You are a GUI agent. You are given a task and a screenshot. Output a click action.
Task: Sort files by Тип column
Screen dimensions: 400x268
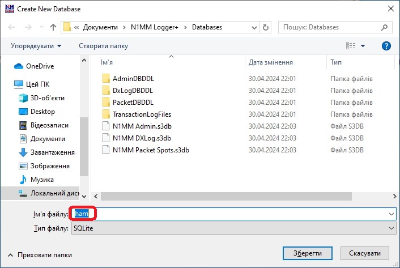pyautogui.click(x=336, y=62)
